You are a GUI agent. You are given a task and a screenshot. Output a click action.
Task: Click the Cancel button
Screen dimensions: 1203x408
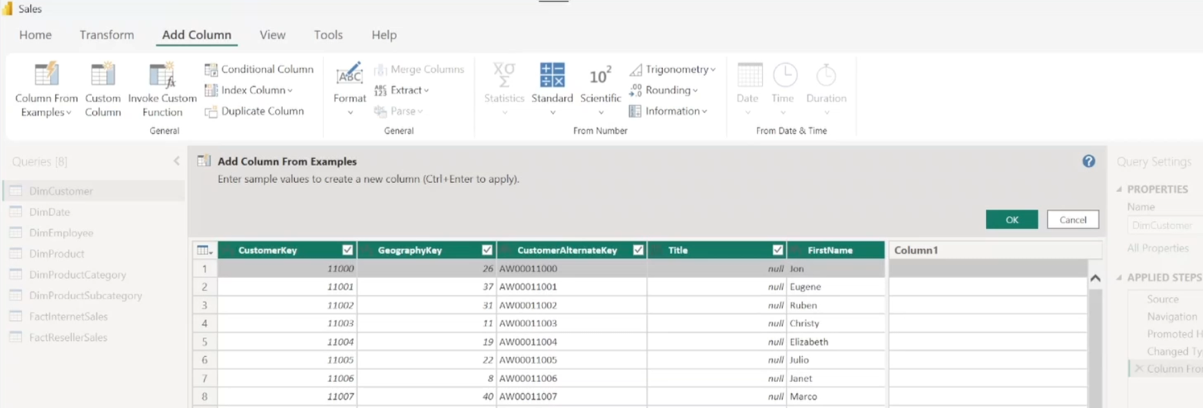click(x=1072, y=220)
